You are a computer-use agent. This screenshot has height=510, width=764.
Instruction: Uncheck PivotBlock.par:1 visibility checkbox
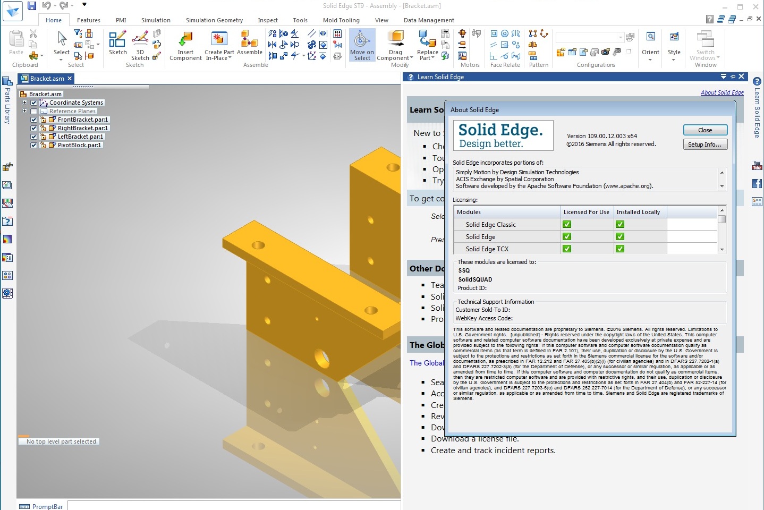(34, 145)
